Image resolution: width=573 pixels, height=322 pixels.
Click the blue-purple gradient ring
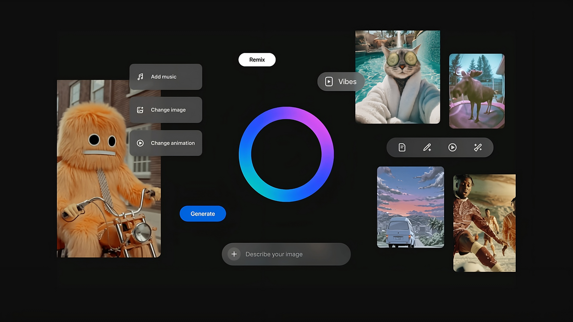coord(286,114)
